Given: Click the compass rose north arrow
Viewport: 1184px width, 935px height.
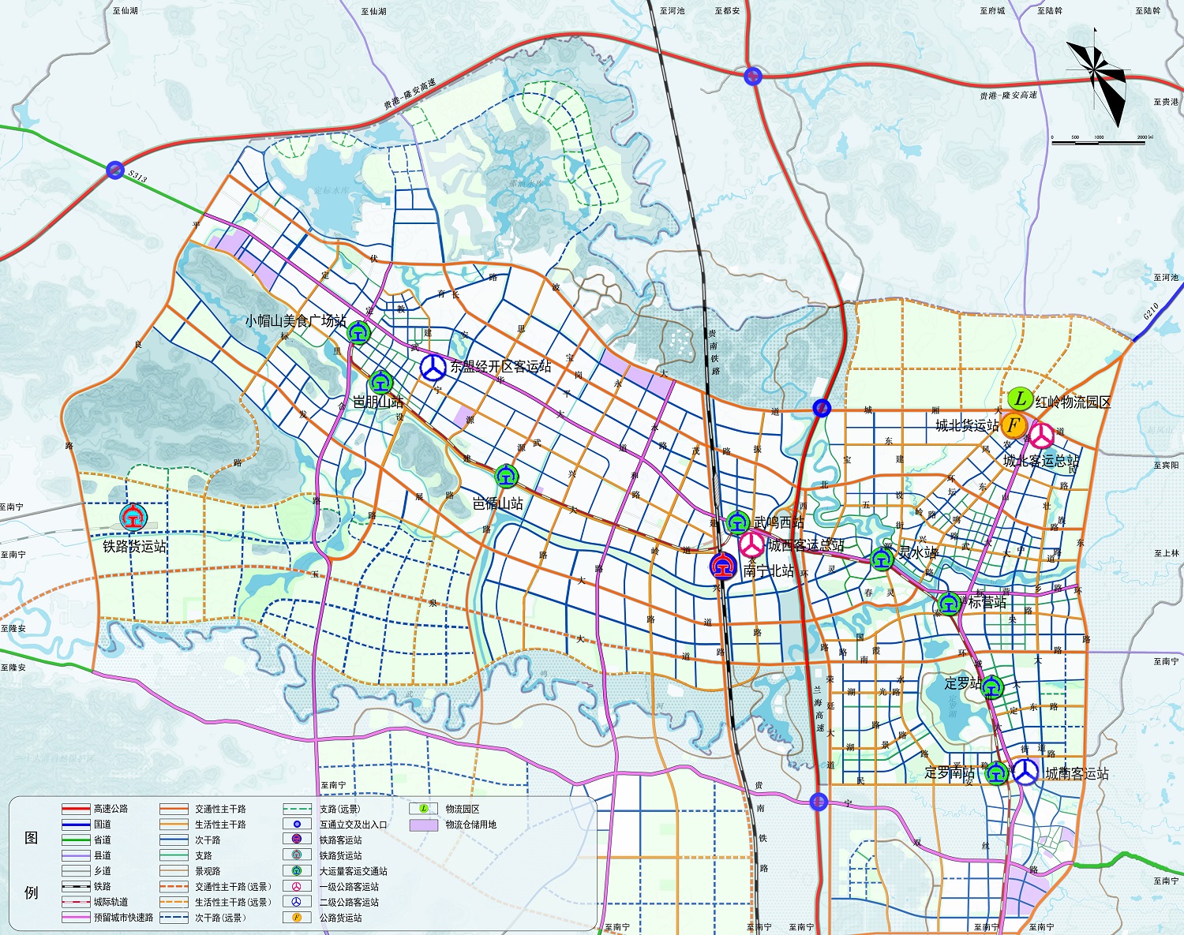Looking at the screenshot, I should [x=1097, y=75].
